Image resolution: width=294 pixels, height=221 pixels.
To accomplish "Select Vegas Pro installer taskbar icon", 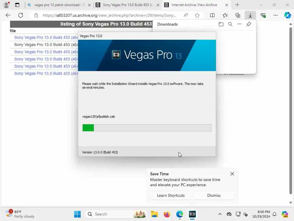I will pyautogui.click(x=192, y=214).
